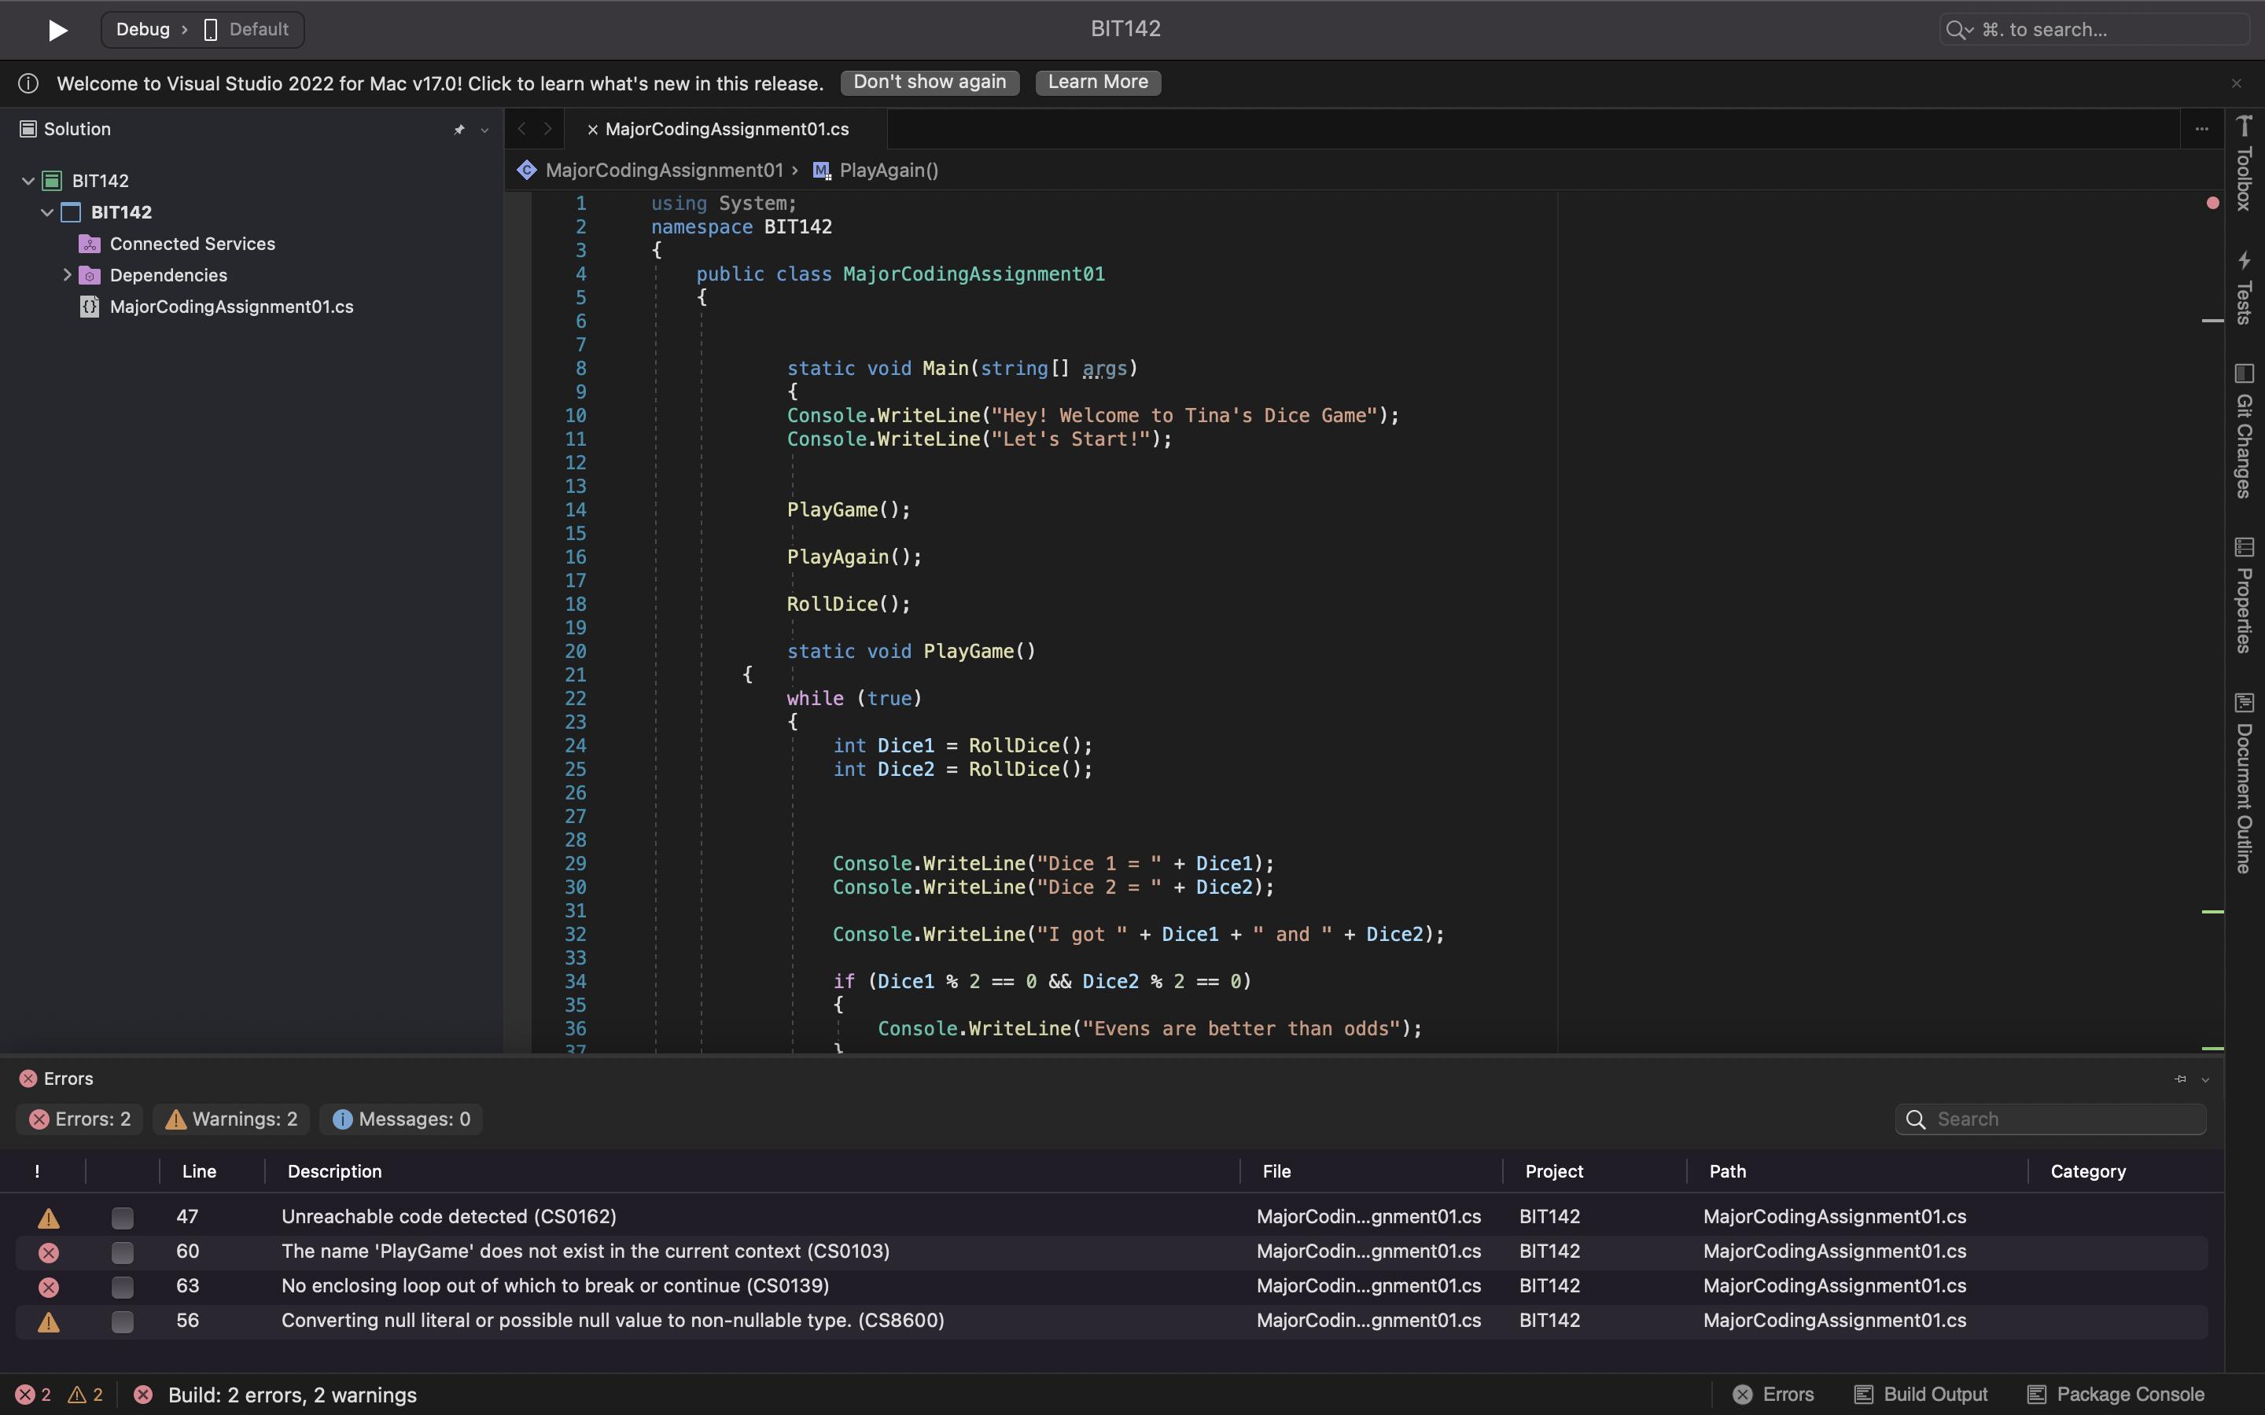Click the Dependencies folder icon
This screenshot has width=2265, height=1415.
[90, 275]
